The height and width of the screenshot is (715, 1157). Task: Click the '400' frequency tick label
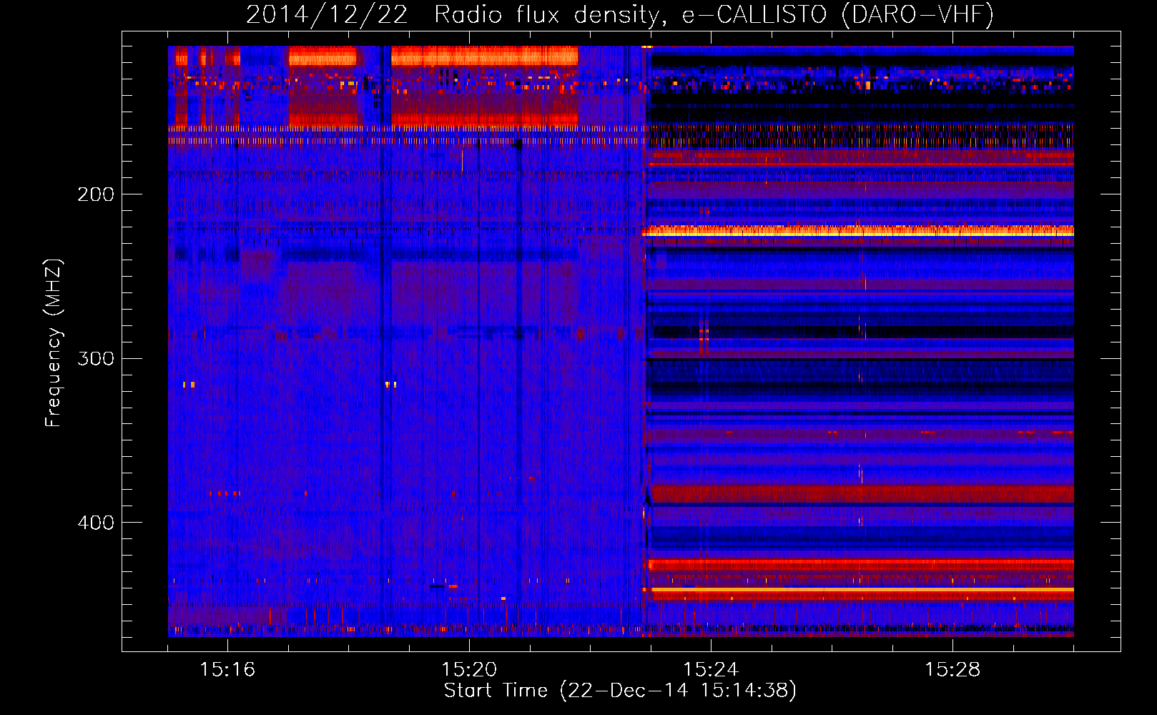pyautogui.click(x=96, y=523)
